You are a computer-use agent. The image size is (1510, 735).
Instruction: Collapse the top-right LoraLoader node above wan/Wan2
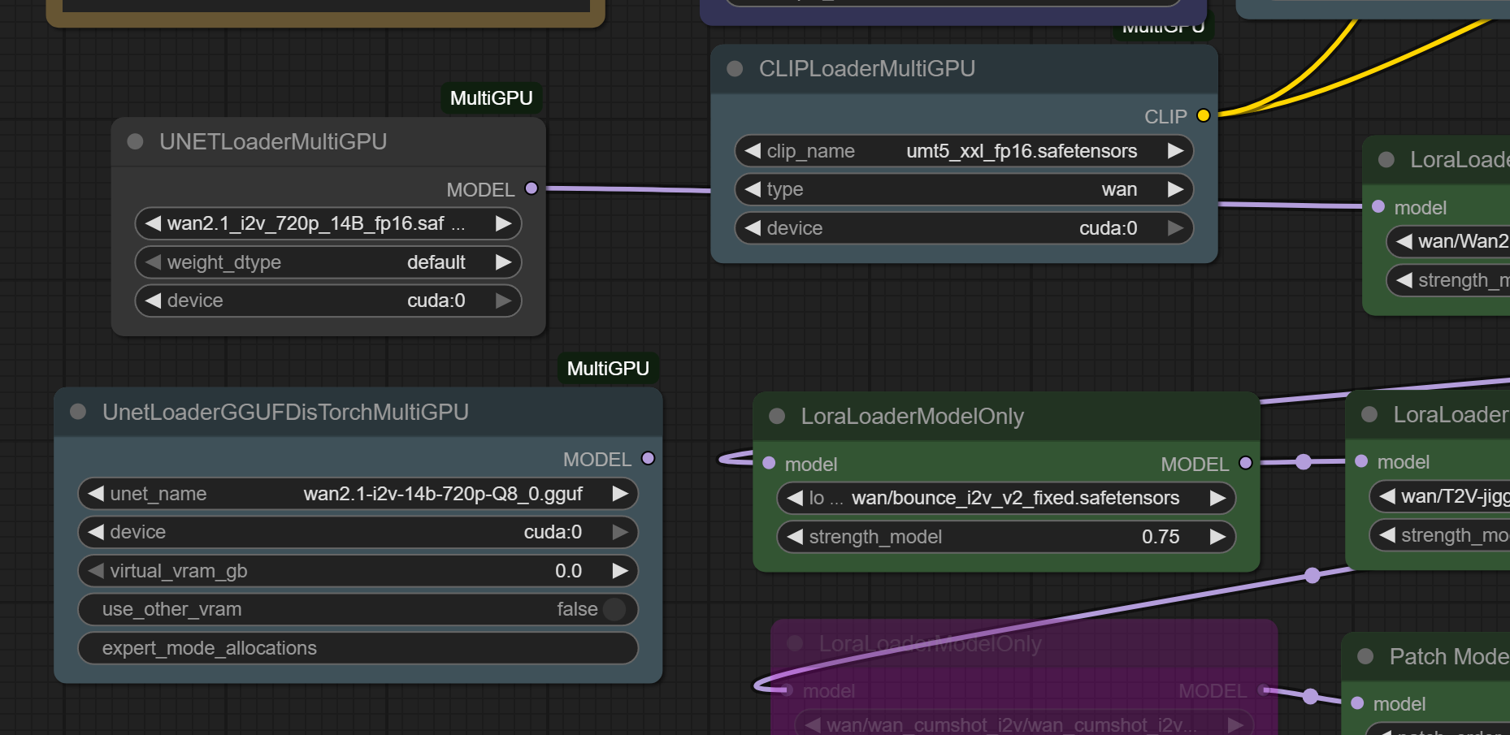[x=1386, y=159]
